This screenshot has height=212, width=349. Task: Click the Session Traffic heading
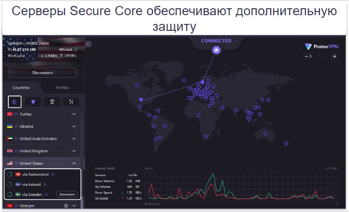point(105,168)
